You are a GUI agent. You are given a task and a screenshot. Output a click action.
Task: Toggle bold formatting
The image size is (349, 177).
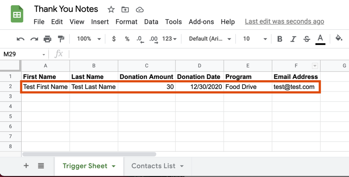coord(280,39)
